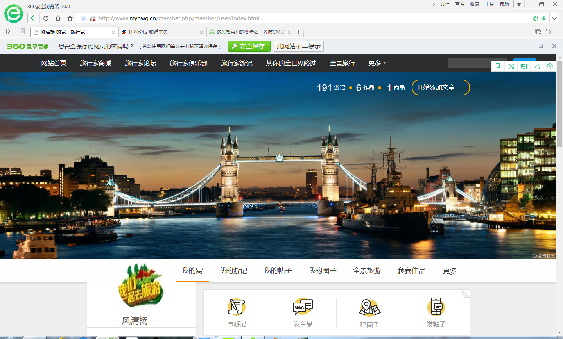Open the 我的游记 tab

233,271
